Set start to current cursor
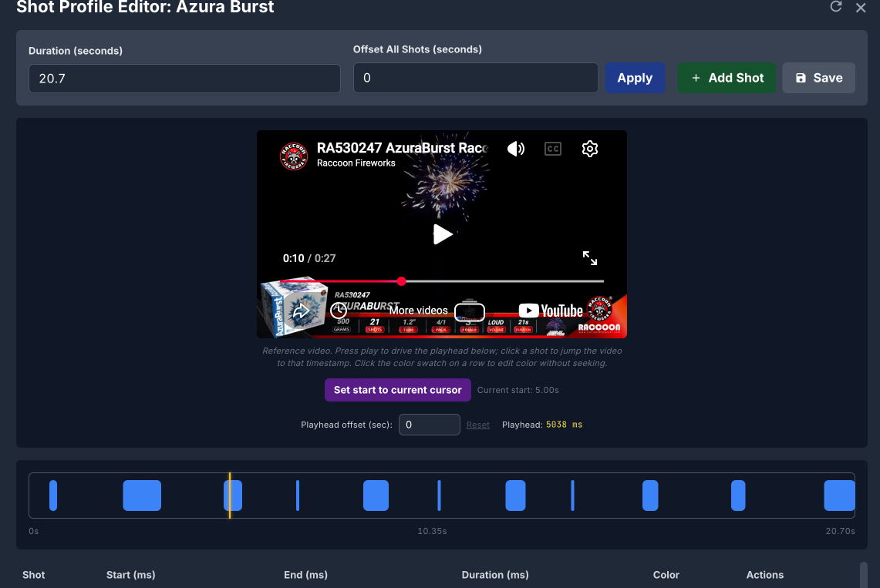 (398, 390)
